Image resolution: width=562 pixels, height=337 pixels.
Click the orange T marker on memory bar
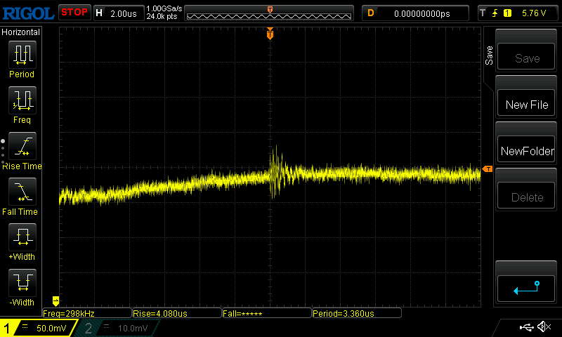point(270,10)
